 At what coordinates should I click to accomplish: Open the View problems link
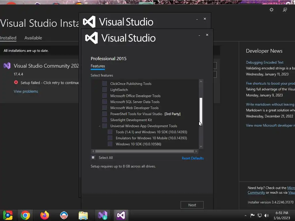(x=26, y=91)
